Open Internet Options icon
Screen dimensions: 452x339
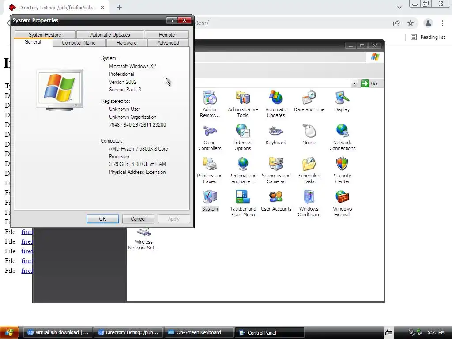(243, 137)
